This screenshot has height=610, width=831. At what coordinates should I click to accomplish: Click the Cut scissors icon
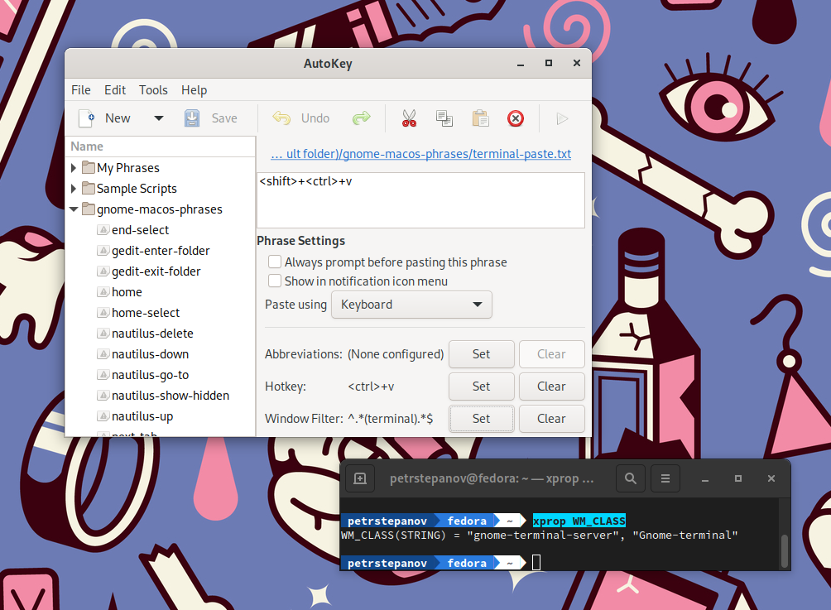tap(409, 118)
